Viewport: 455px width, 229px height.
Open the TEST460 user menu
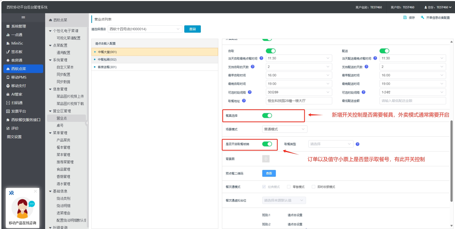coord(438,7)
